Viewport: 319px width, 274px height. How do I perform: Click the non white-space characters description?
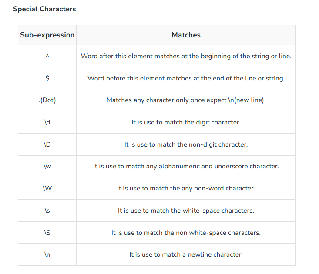pyautogui.click(x=186, y=233)
